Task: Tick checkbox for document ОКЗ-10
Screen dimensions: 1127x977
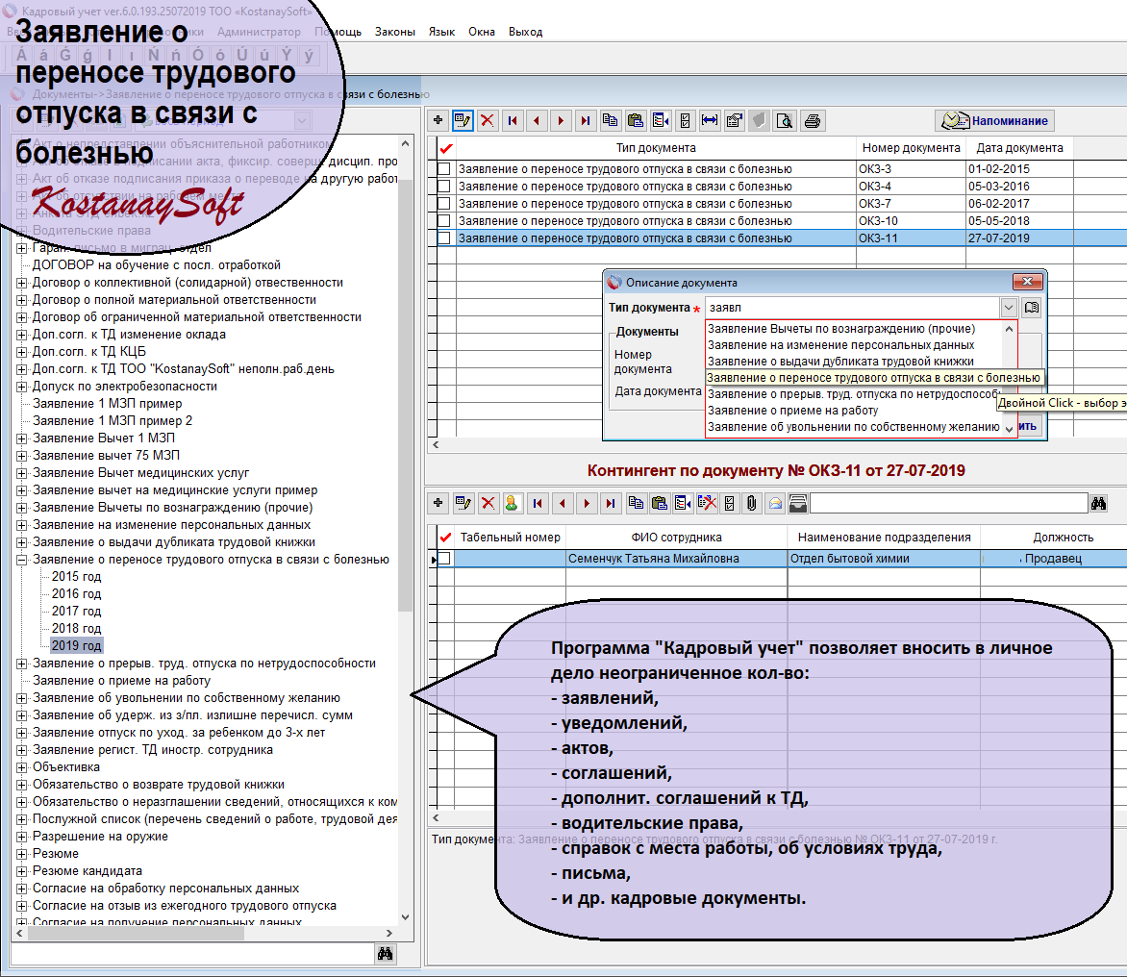Action: (x=444, y=221)
